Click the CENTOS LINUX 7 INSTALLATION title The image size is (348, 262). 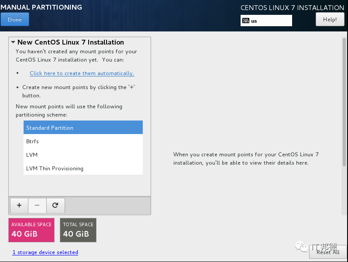(x=292, y=7)
